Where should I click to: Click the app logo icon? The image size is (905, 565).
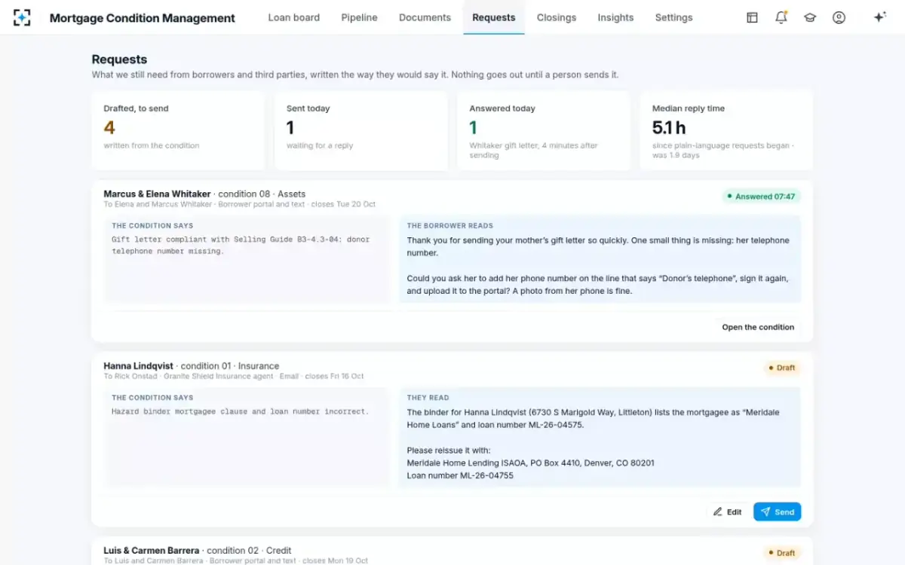click(22, 17)
